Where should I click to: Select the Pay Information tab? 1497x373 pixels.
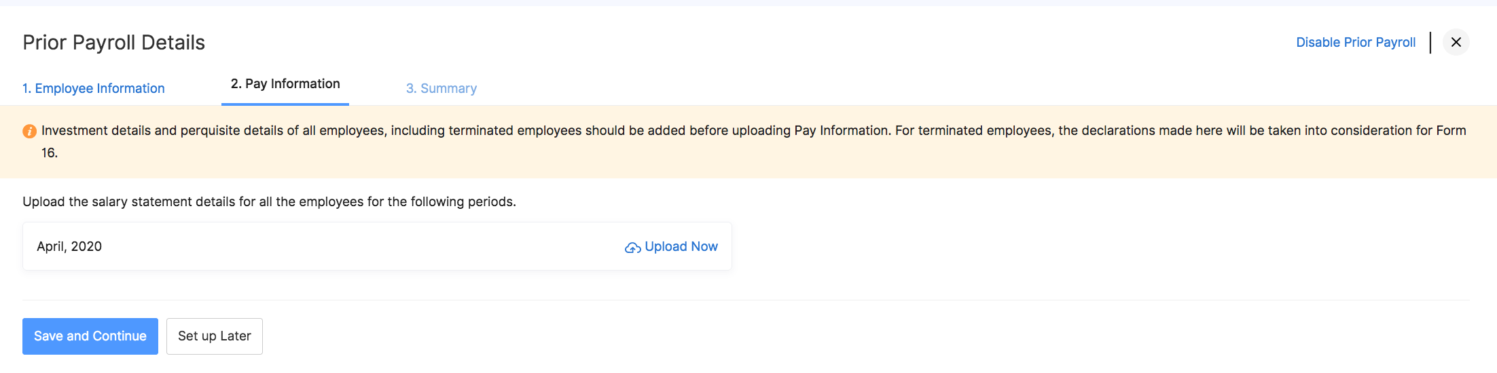285,83
